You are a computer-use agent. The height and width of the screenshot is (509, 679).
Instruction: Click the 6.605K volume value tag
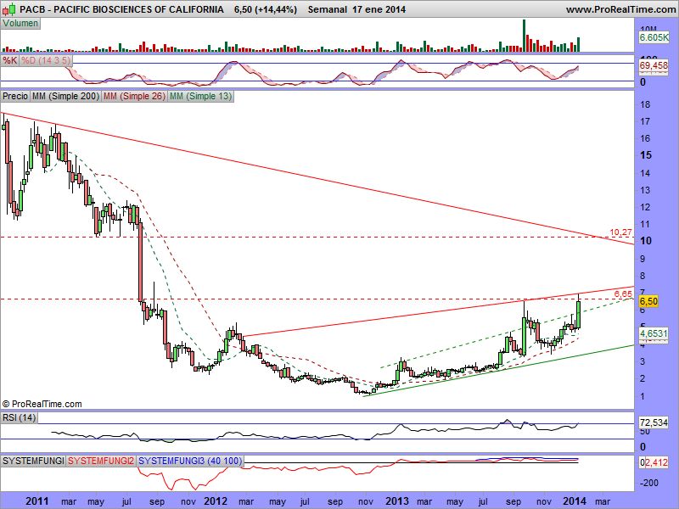(x=654, y=37)
